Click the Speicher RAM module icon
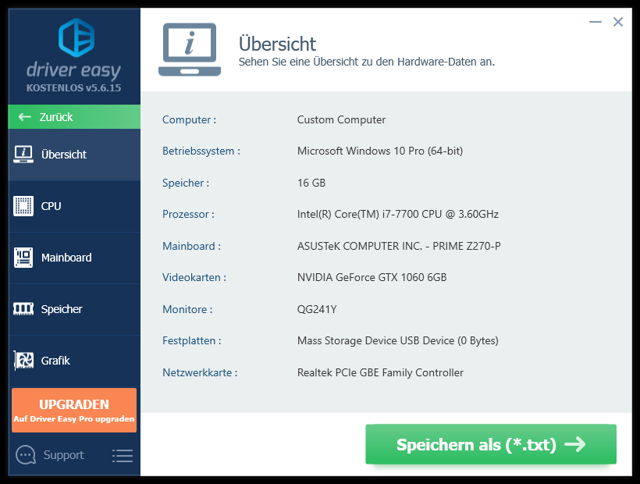The height and width of the screenshot is (484, 640). click(23, 309)
